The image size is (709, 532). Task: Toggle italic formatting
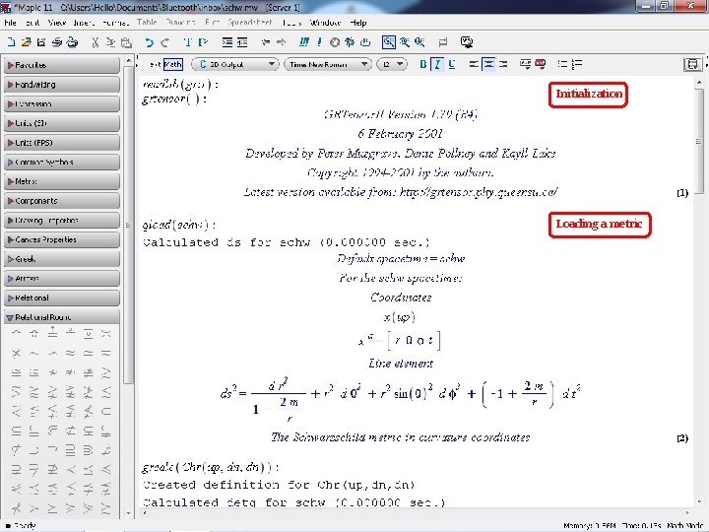(x=437, y=64)
